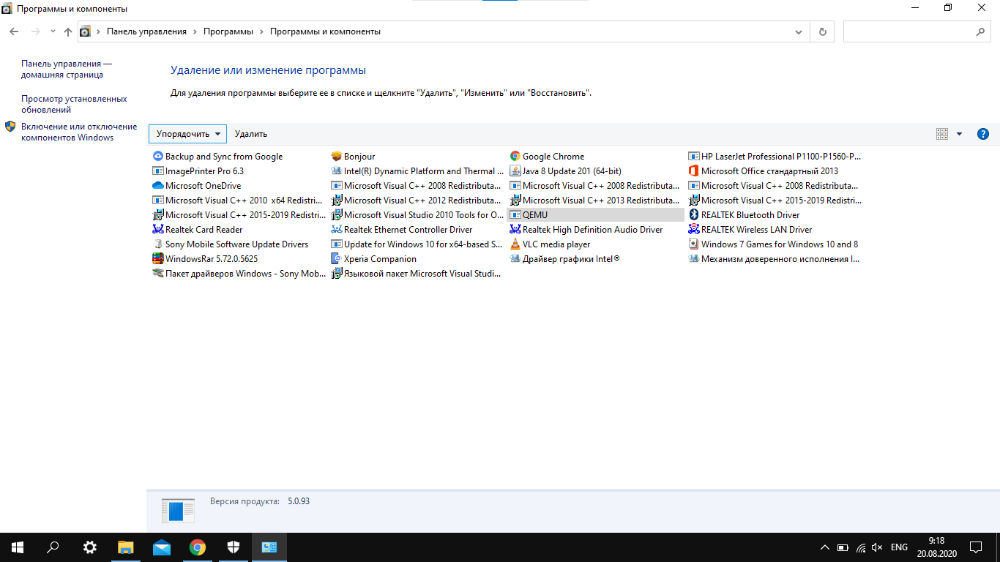Click the Bonjour package icon
Viewport: 1000px width, 562px height.
(x=336, y=156)
